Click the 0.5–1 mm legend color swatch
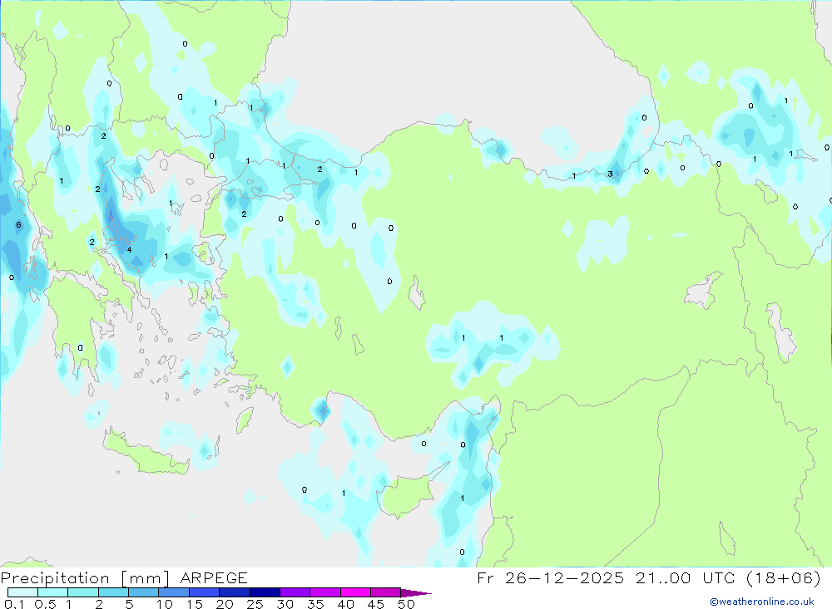This screenshot has width=832, height=609. pos(52,592)
